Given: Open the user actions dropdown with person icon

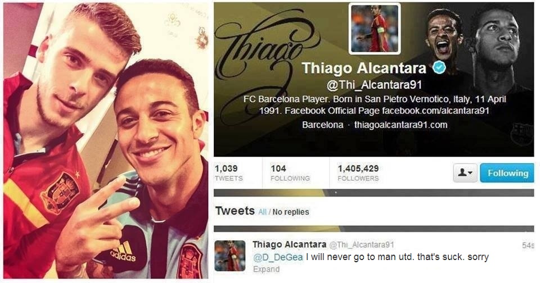Looking at the screenshot, I should [x=465, y=173].
